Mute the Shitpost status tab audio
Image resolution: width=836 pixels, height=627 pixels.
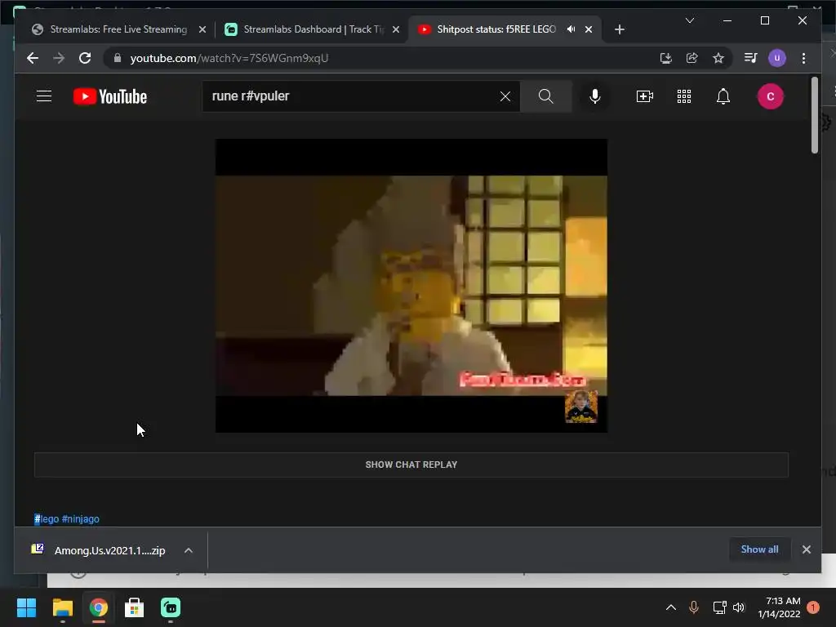tap(571, 29)
